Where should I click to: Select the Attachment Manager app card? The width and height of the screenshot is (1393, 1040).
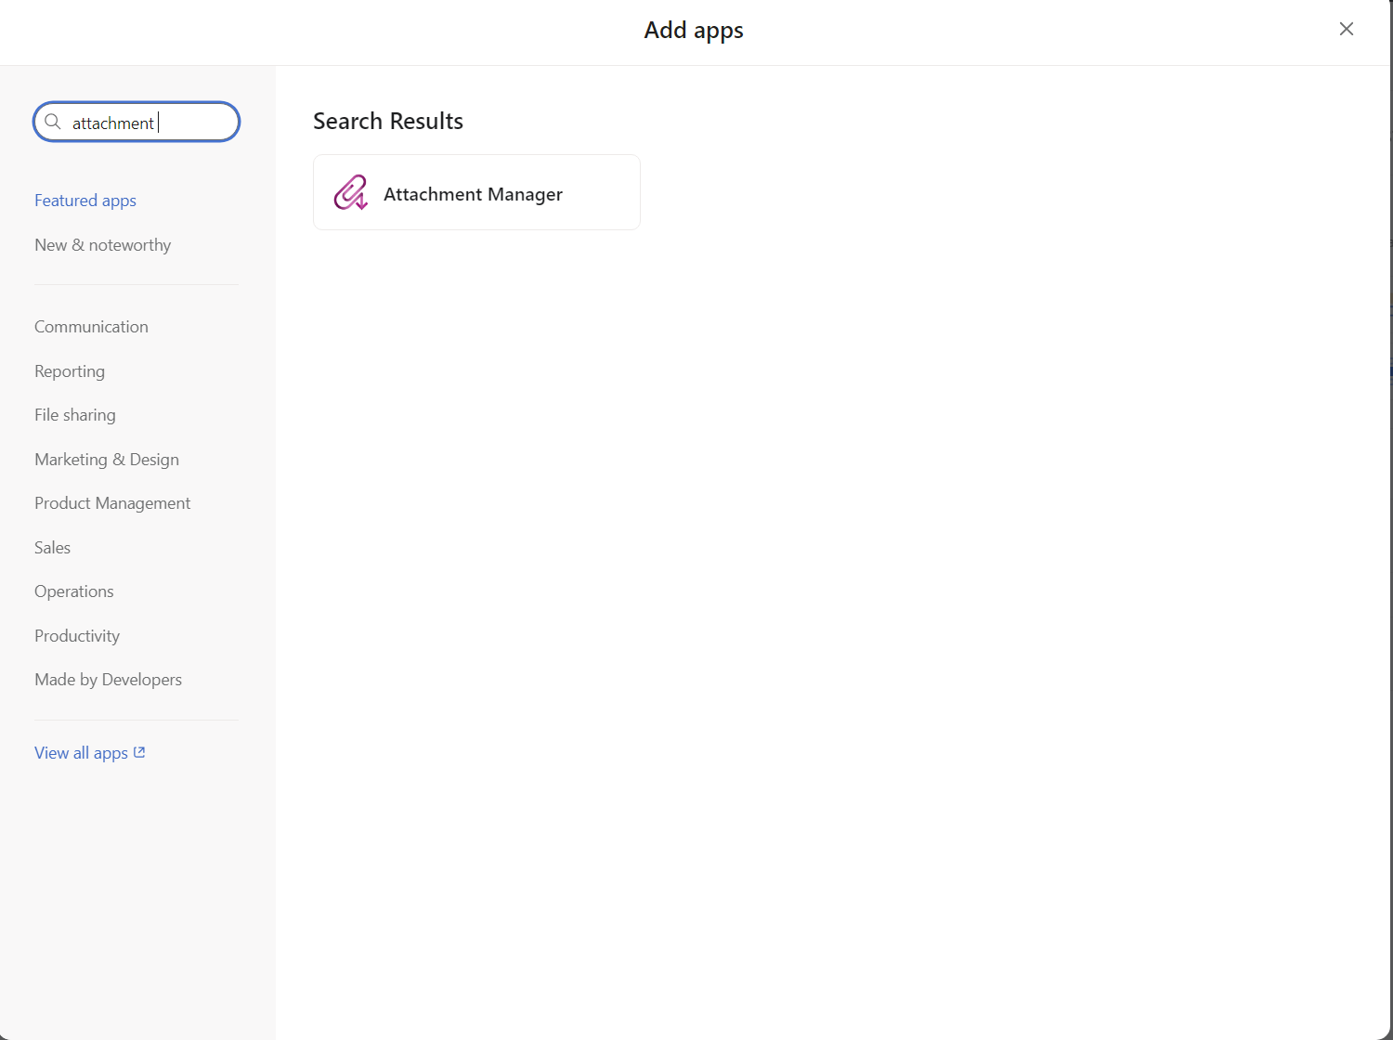tap(476, 192)
